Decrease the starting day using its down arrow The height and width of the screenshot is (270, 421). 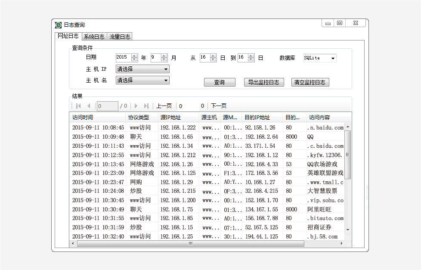pyautogui.click(x=214, y=59)
